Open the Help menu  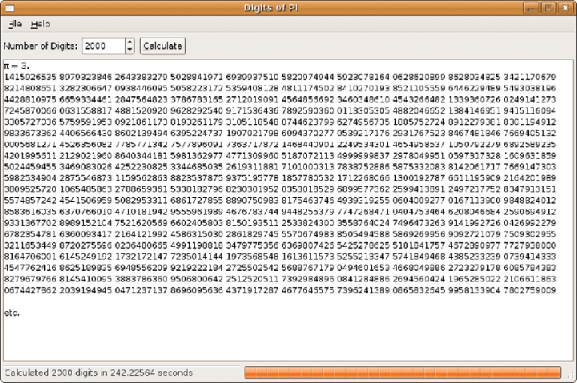[x=40, y=24]
